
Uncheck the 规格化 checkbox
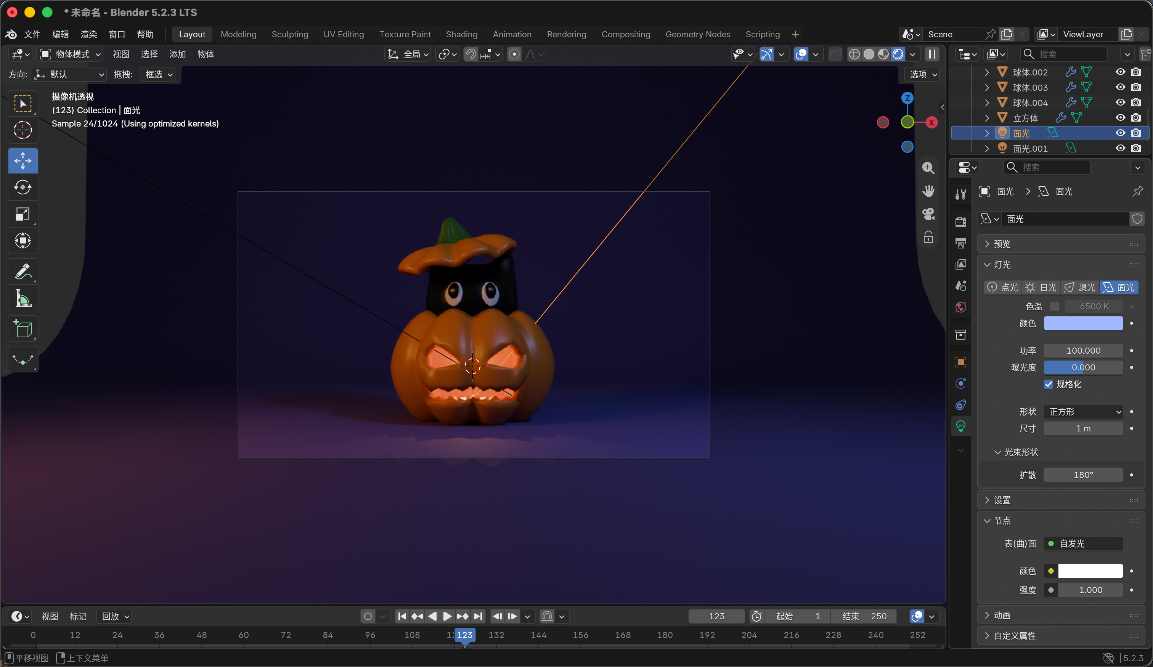pos(1049,384)
